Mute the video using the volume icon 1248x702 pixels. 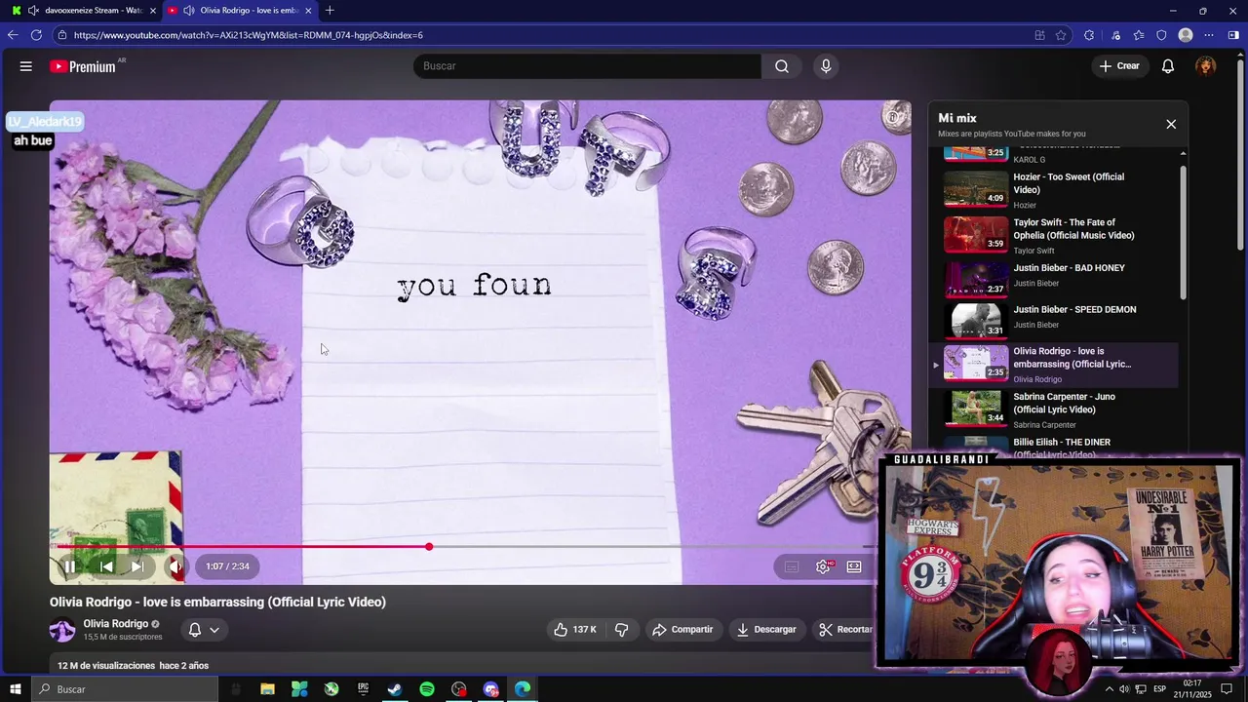click(x=175, y=566)
